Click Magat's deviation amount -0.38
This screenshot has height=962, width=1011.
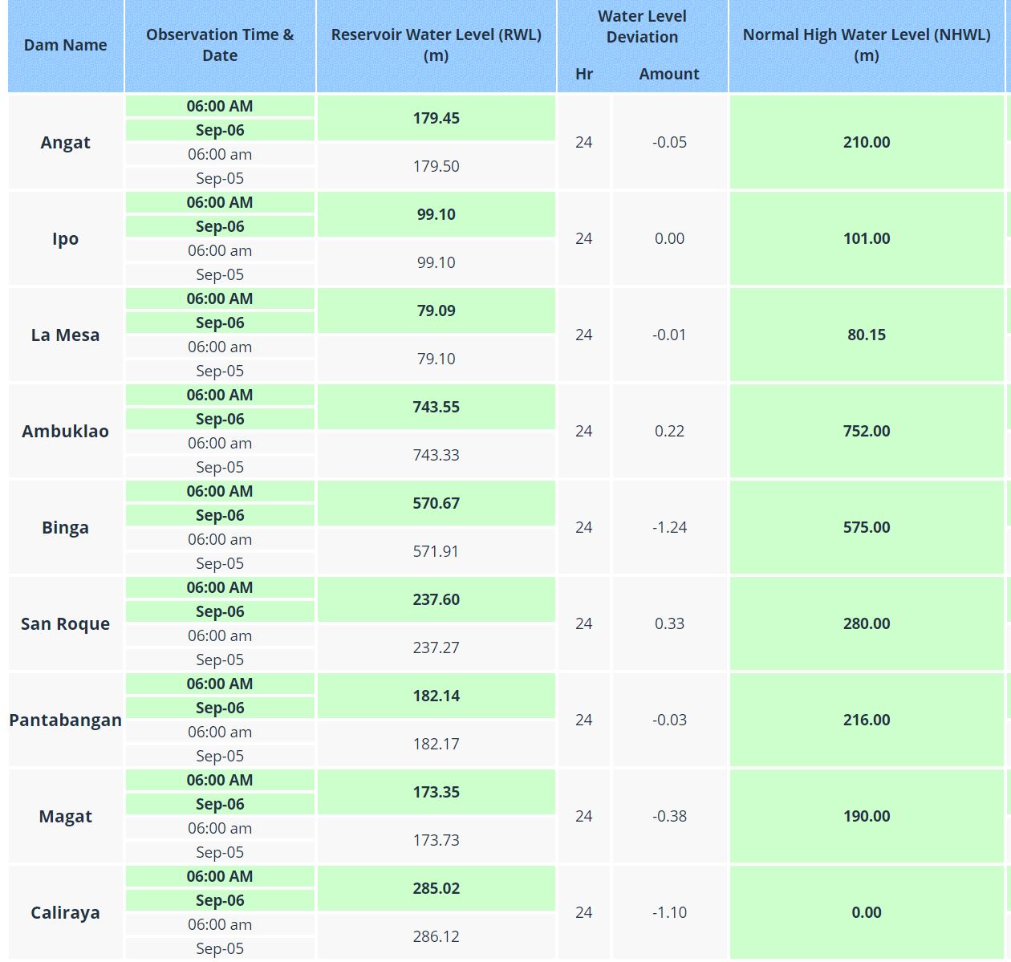click(x=669, y=816)
